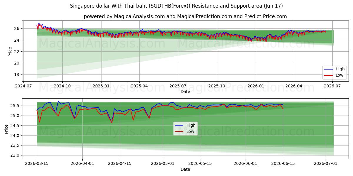This screenshot has height=176, width=353.
Task: Click the 2025-10 date tick label
Action: [x=217, y=86]
